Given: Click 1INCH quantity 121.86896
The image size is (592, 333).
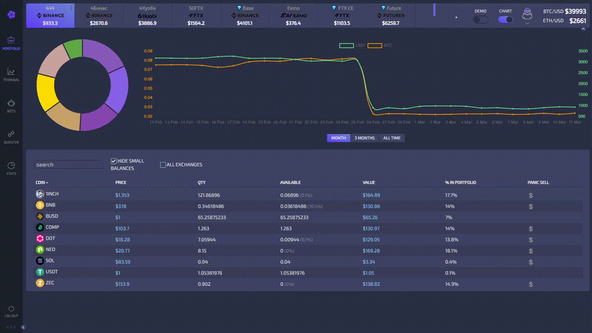Looking at the screenshot, I should pos(209,195).
